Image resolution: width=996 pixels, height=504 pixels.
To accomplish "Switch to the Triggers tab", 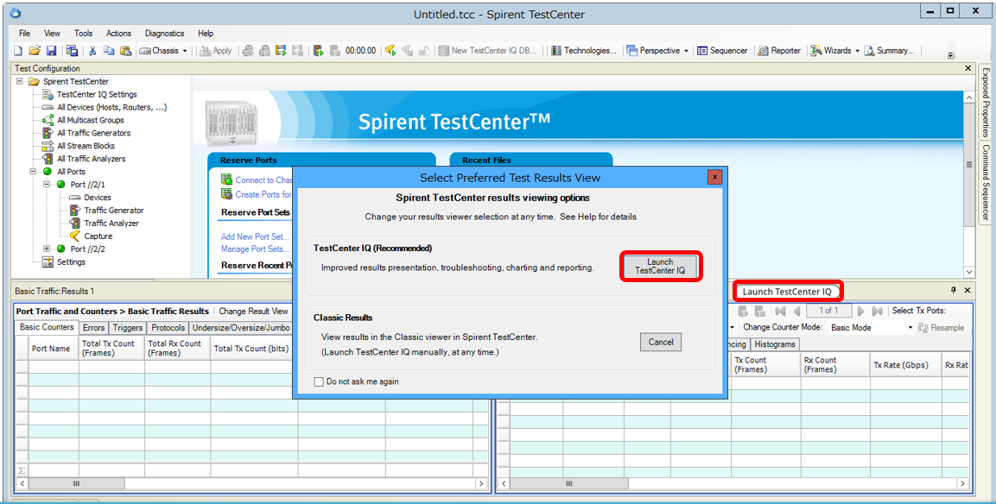I will point(128,328).
